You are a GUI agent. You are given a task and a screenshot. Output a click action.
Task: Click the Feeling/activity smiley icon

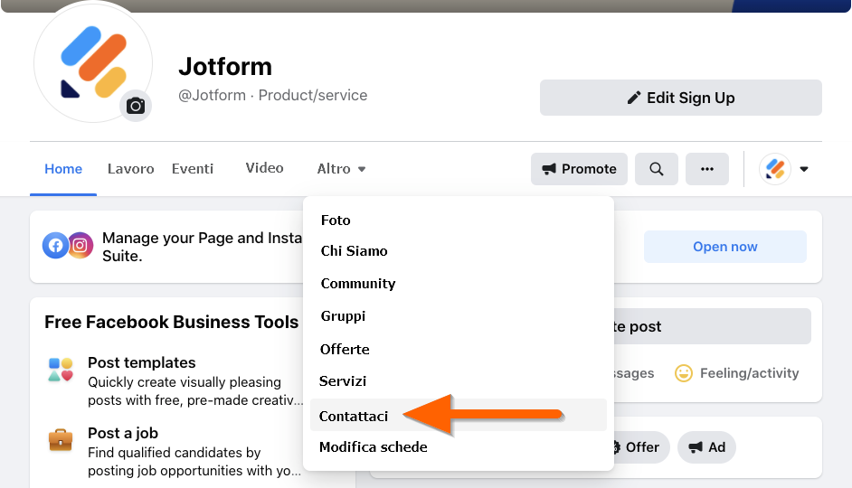[x=684, y=373]
